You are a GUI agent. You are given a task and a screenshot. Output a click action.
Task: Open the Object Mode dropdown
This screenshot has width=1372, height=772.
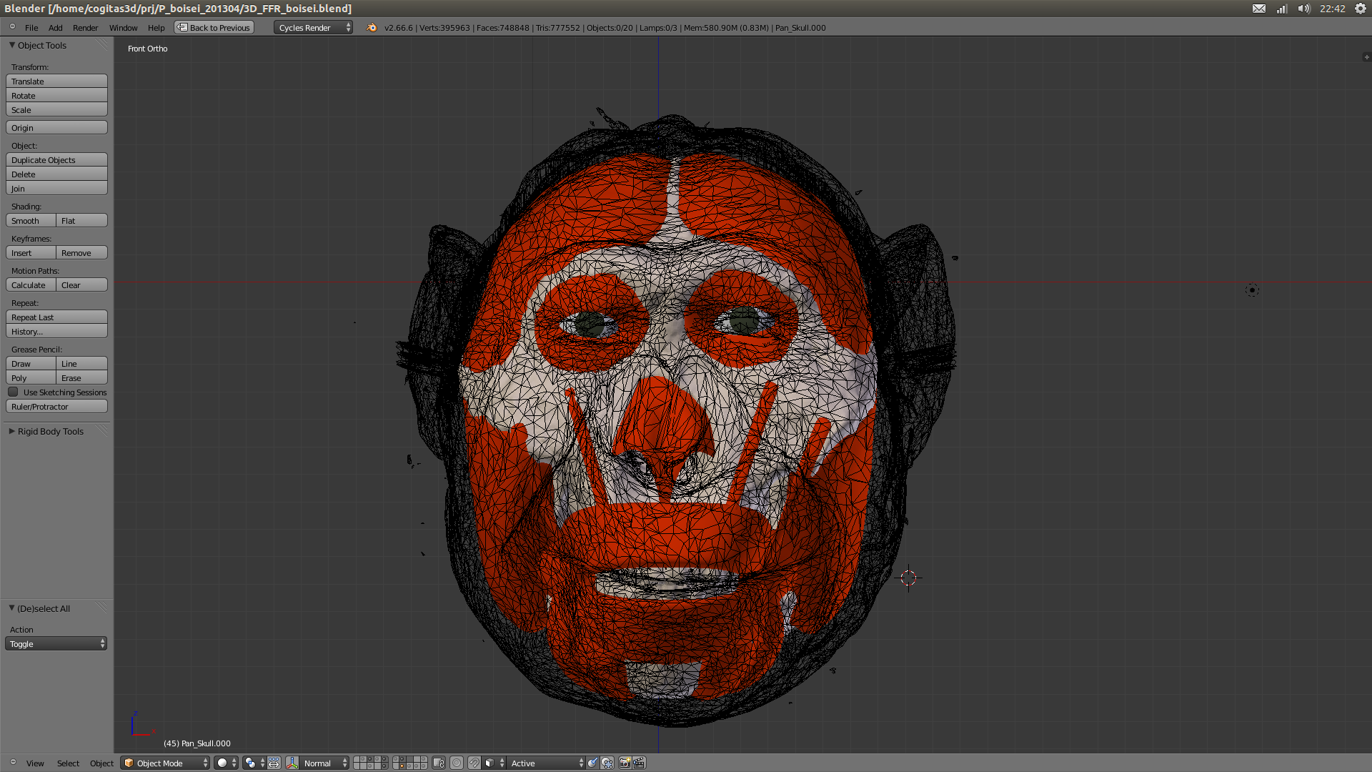(166, 763)
